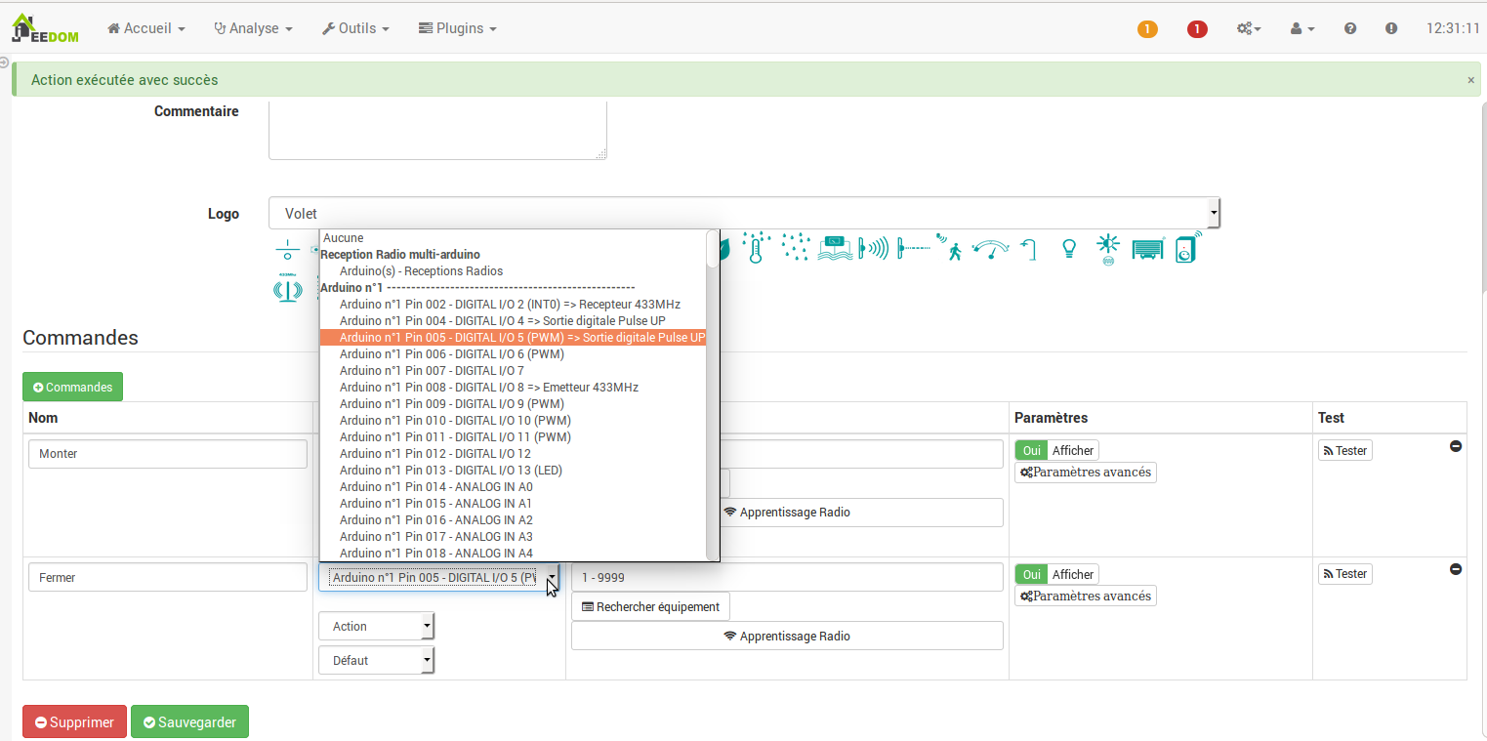This screenshot has width=1487, height=741.
Task: Click Tester for the Monter command
Action: pos(1345,450)
